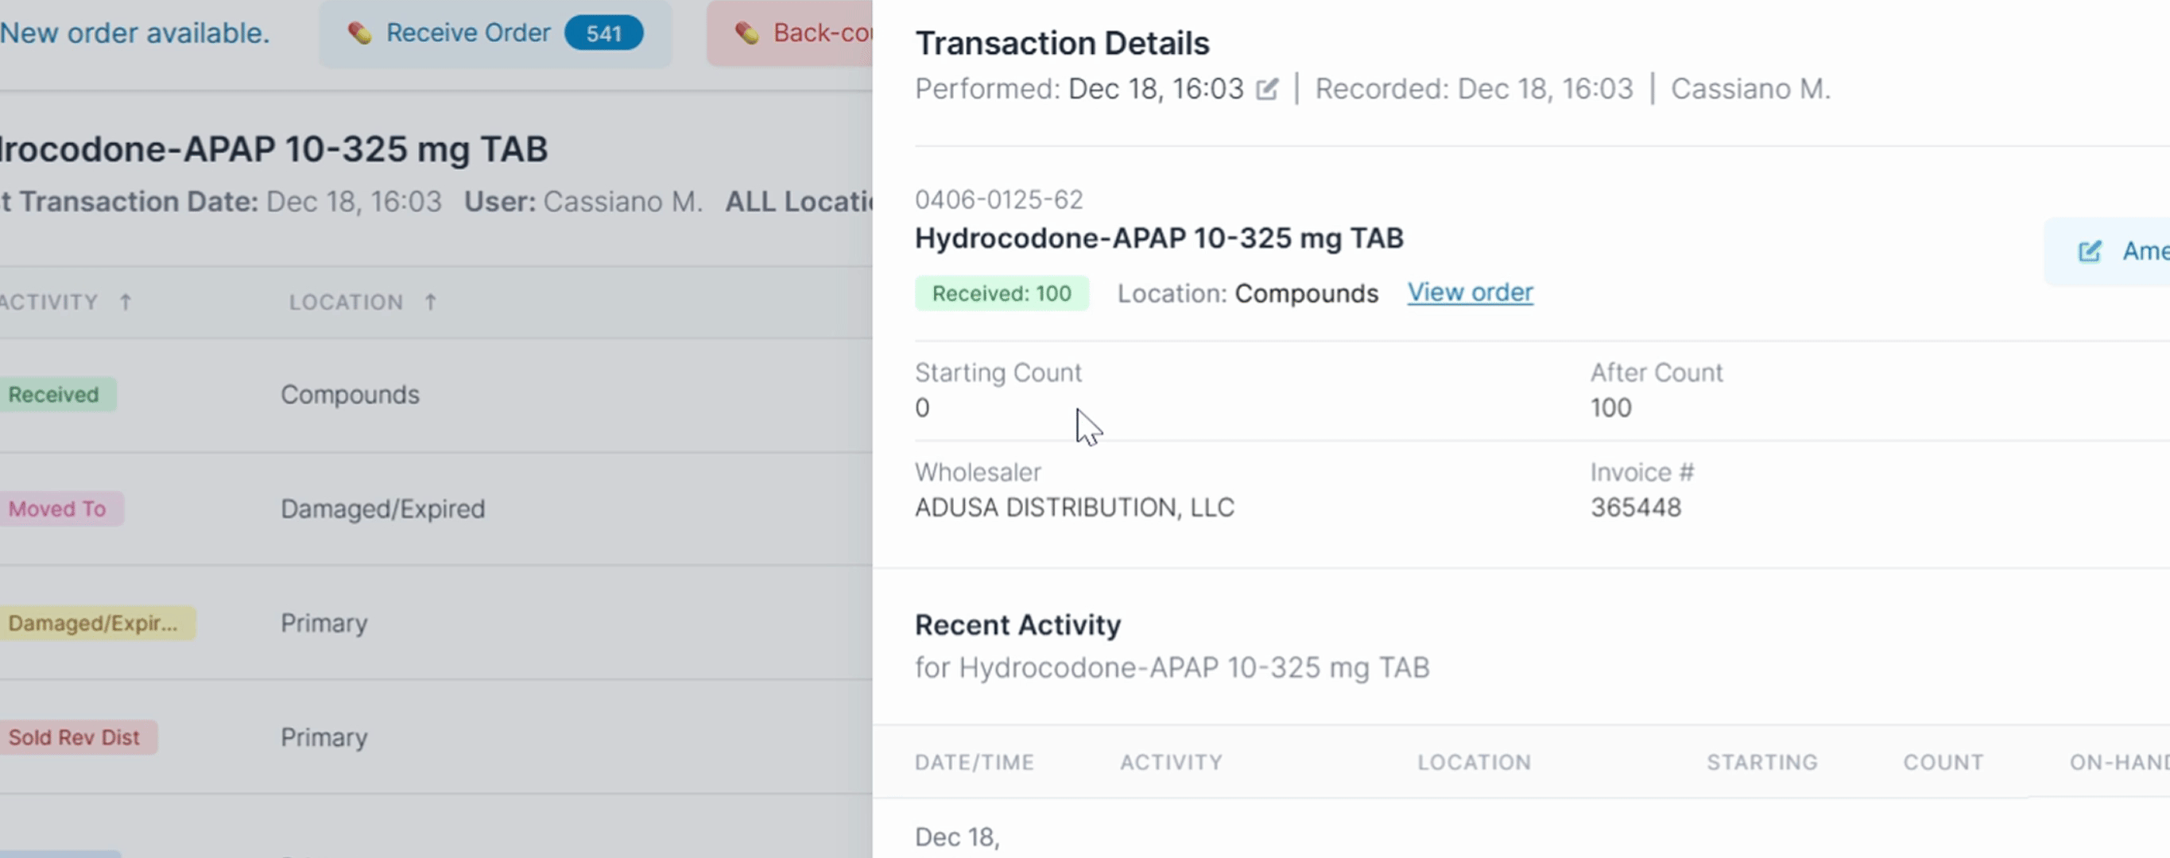The image size is (2170, 858).
Task: Click Primary in the Damaged/Expir... row
Action: pos(324,623)
